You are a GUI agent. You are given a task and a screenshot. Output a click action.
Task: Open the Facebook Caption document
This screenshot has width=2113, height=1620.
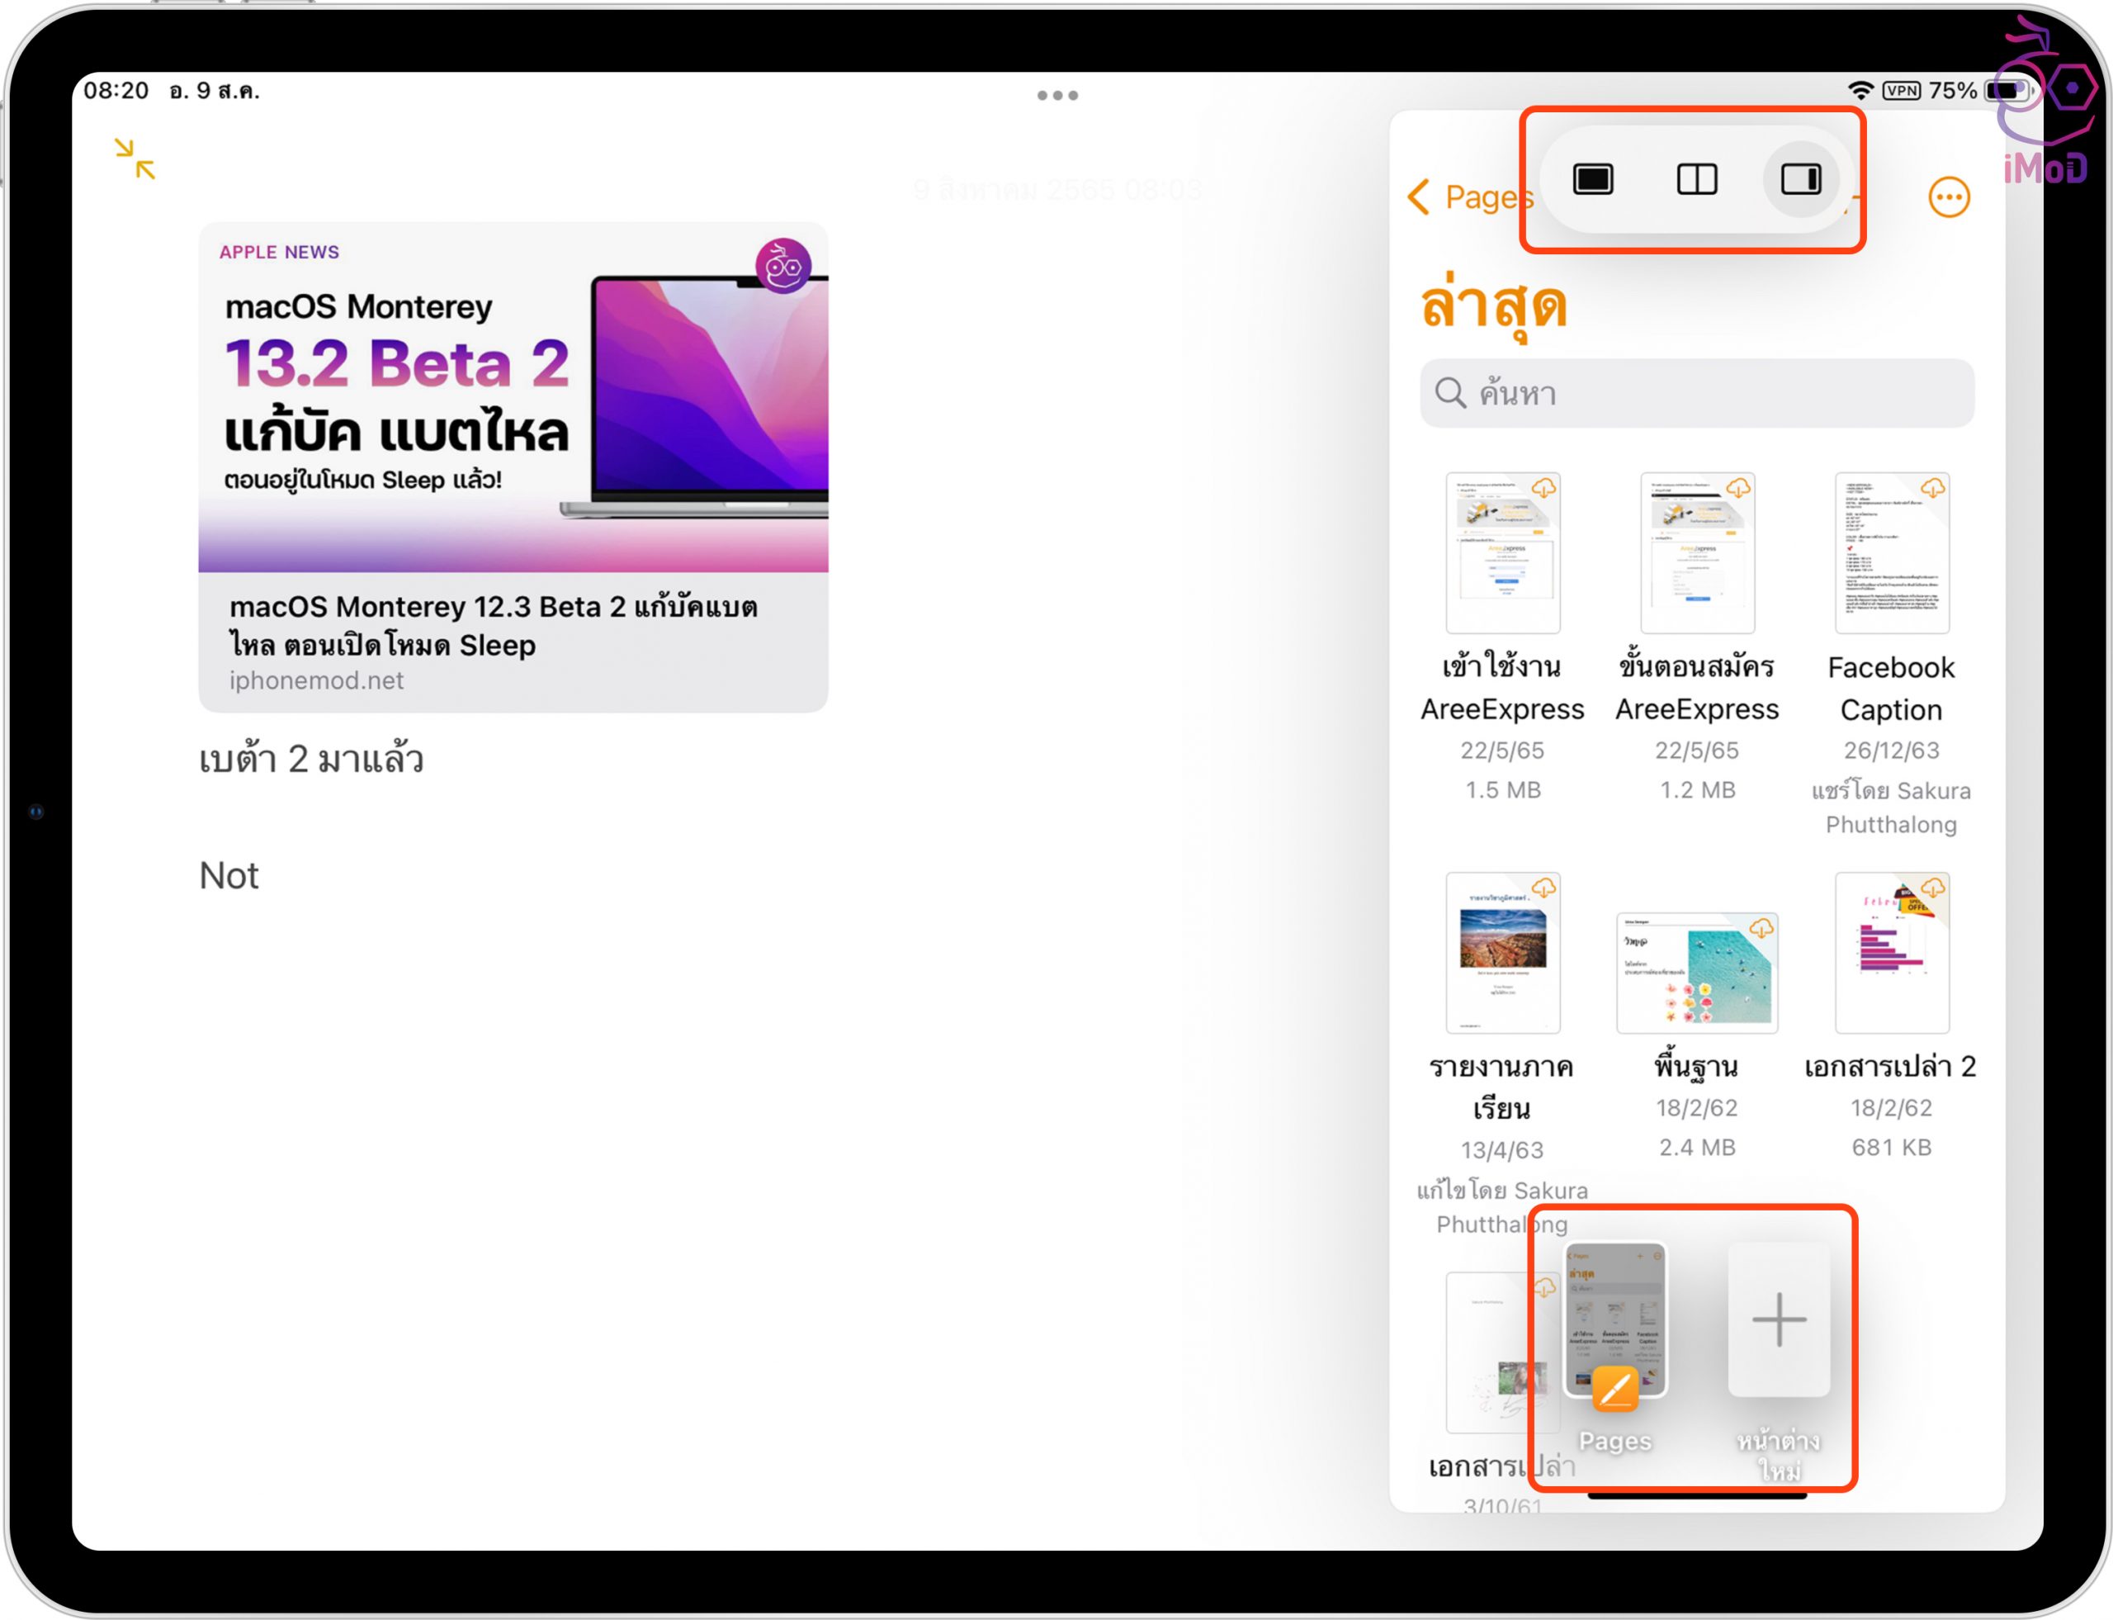(1891, 553)
